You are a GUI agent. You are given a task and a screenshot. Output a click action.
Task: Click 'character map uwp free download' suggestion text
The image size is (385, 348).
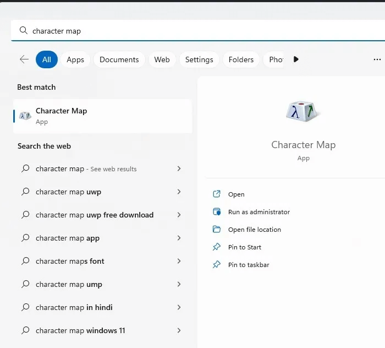point(95,215)
